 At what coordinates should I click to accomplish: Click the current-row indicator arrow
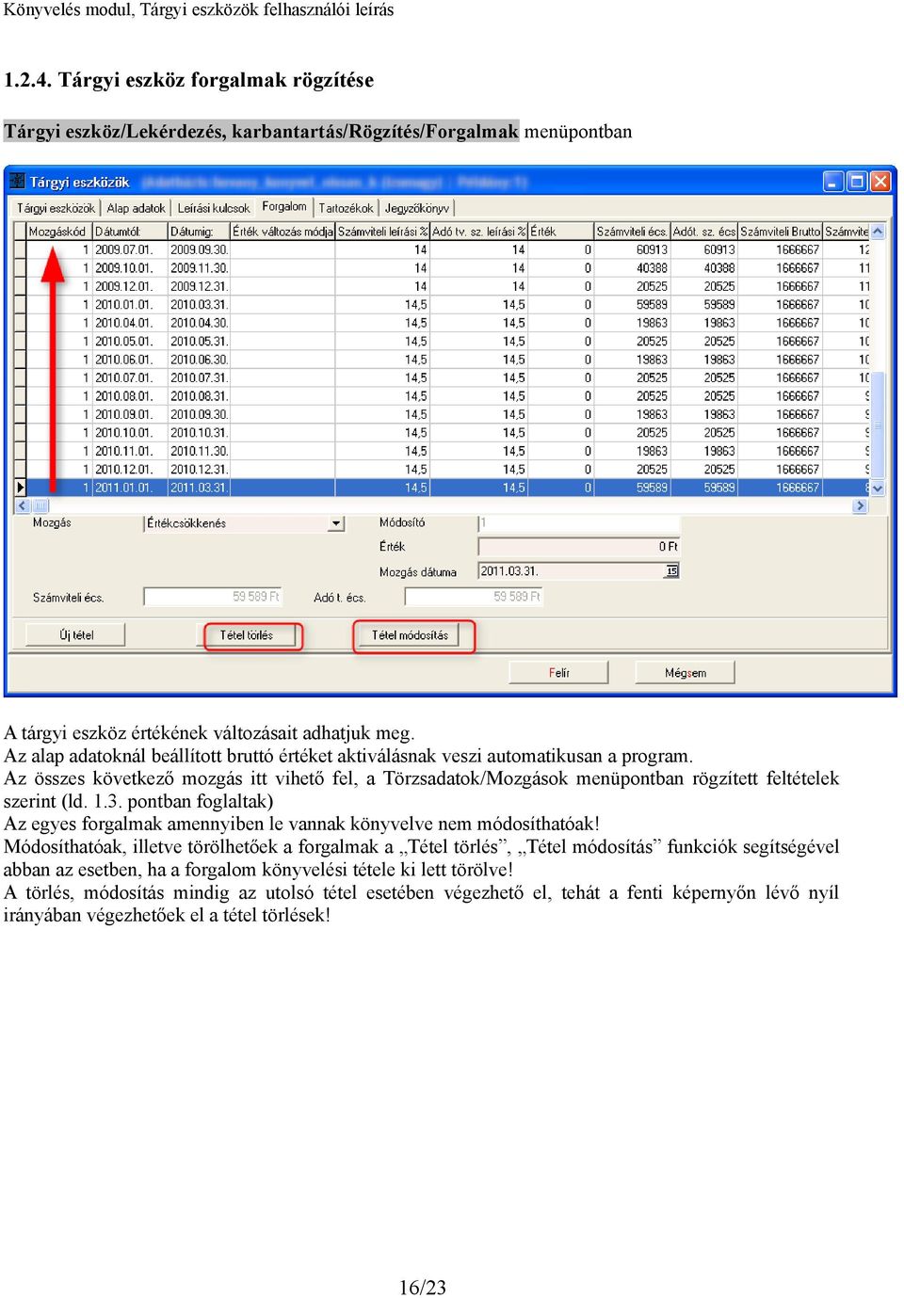click(x=20, y=488)
